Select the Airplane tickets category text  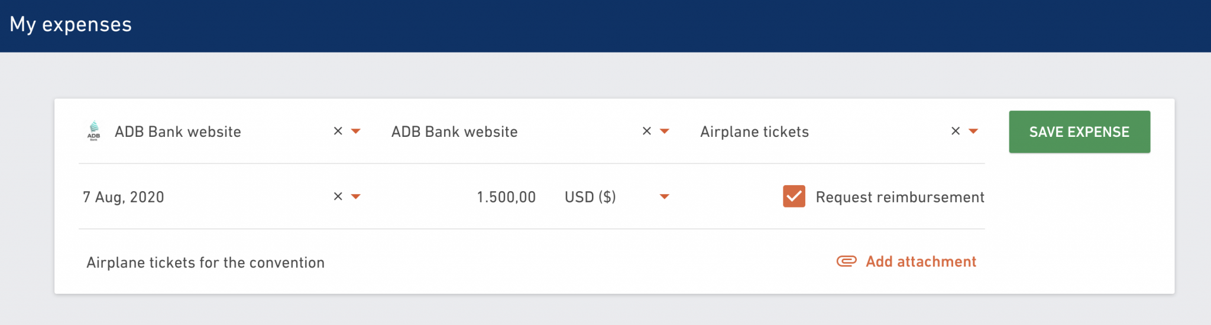pyautogui.click(x=755, y=132)
